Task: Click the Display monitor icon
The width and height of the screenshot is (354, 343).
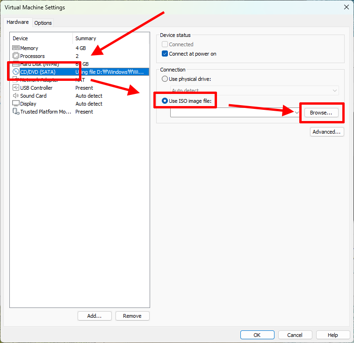Action: (16, 103)
